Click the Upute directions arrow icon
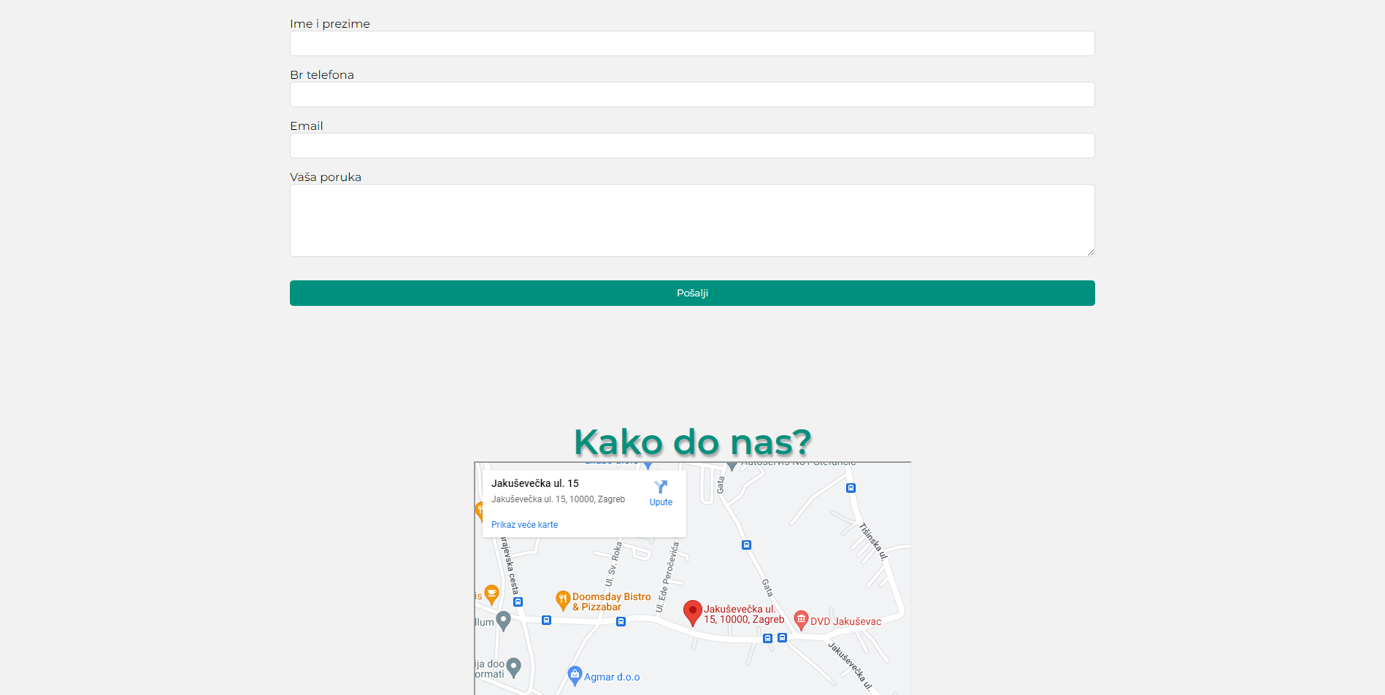The image size is (1385, 695). pyautogui.click(x=661, y=487)
